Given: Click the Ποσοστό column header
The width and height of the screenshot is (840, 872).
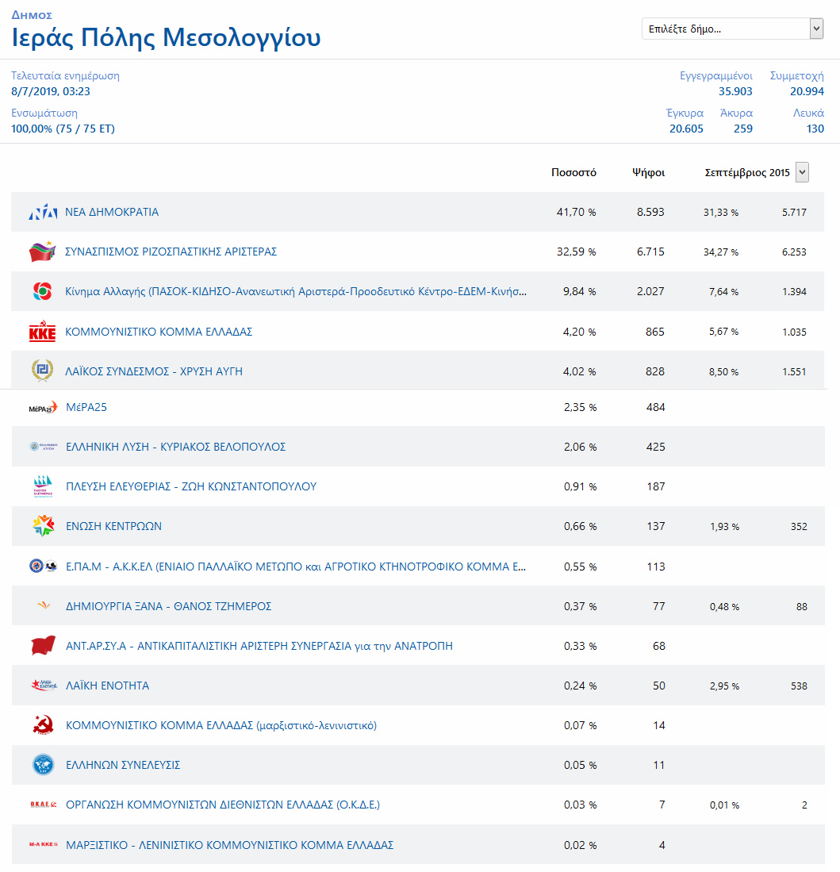Looking at the screenshot, I should 573,172.
